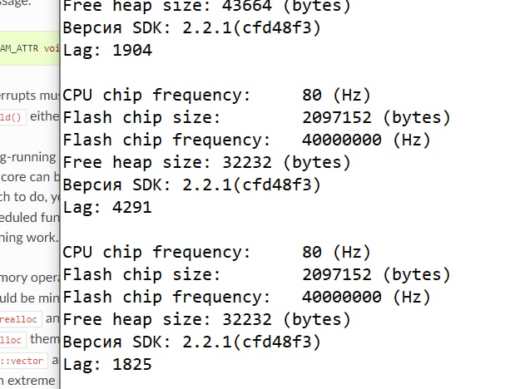Click the 'Lag: 4291' output line
505x389 pixels.
(107, 208)
